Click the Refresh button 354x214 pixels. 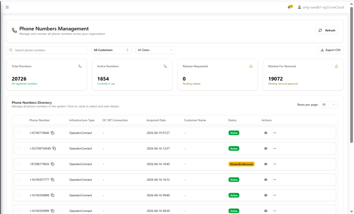(x=327, y=30)
